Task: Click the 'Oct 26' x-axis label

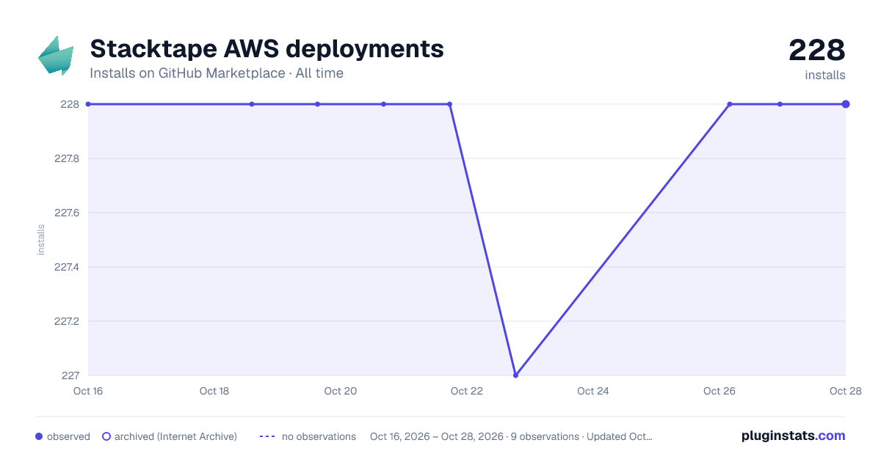Action: pos(719,391)
